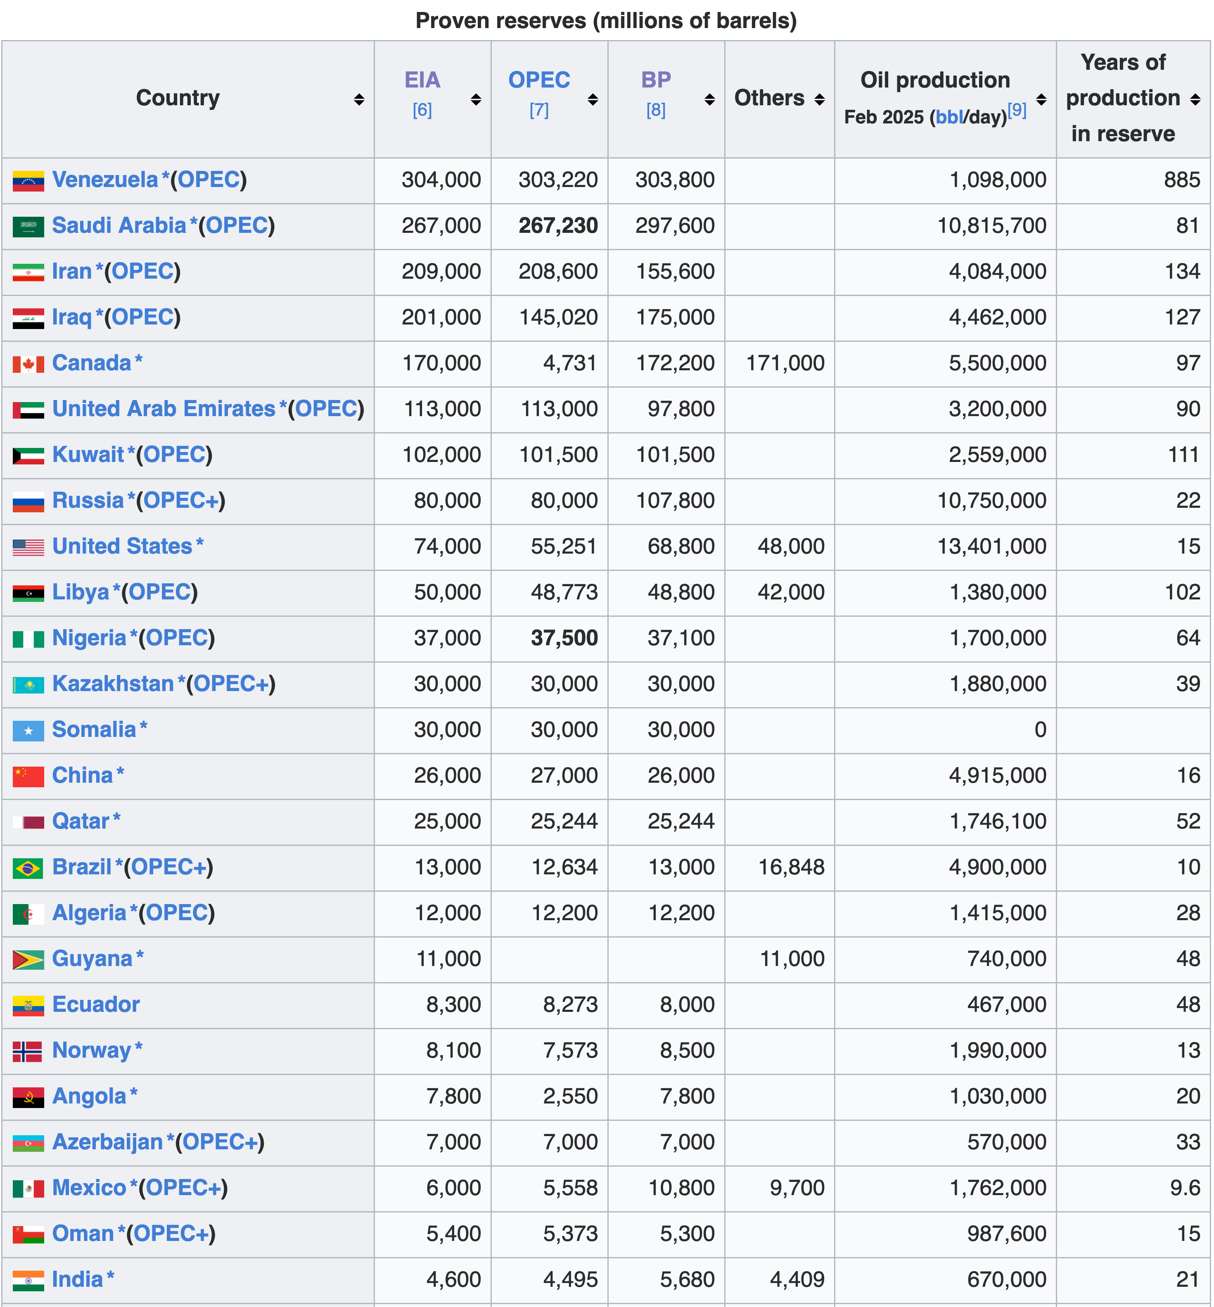Sort by Years of production arrows

point(1195,99)
